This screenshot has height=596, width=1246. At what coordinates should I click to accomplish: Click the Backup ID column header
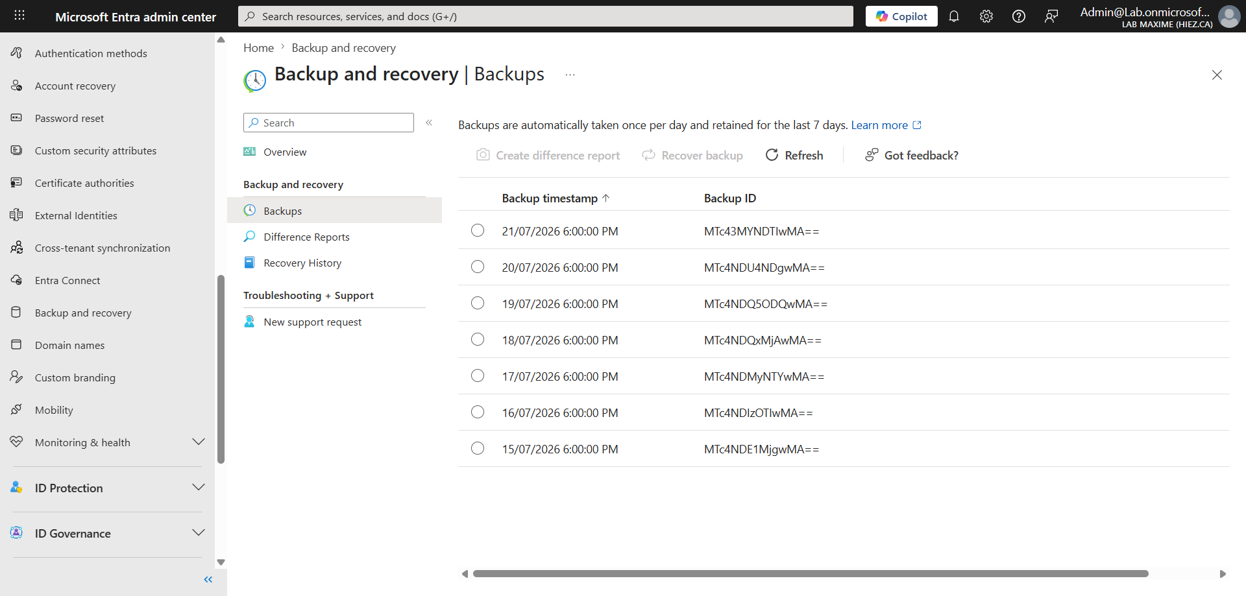730,198
